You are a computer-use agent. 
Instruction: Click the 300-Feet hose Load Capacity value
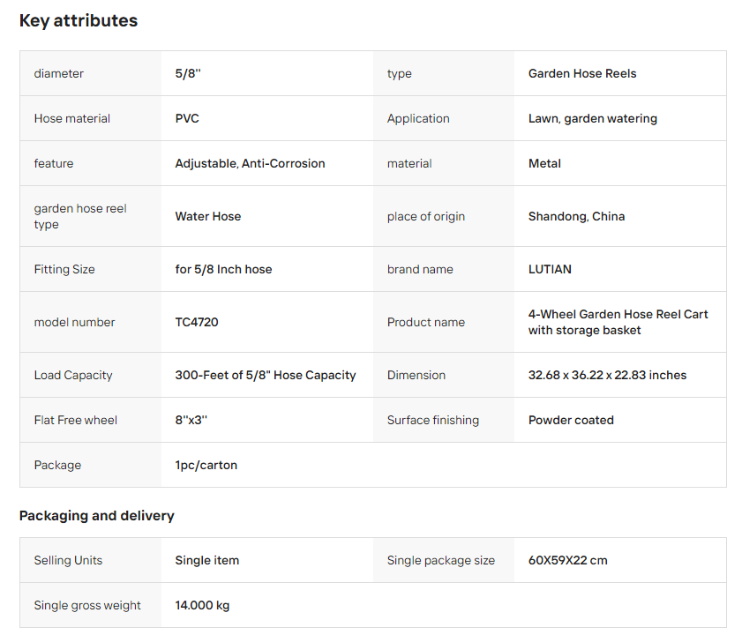266,376
